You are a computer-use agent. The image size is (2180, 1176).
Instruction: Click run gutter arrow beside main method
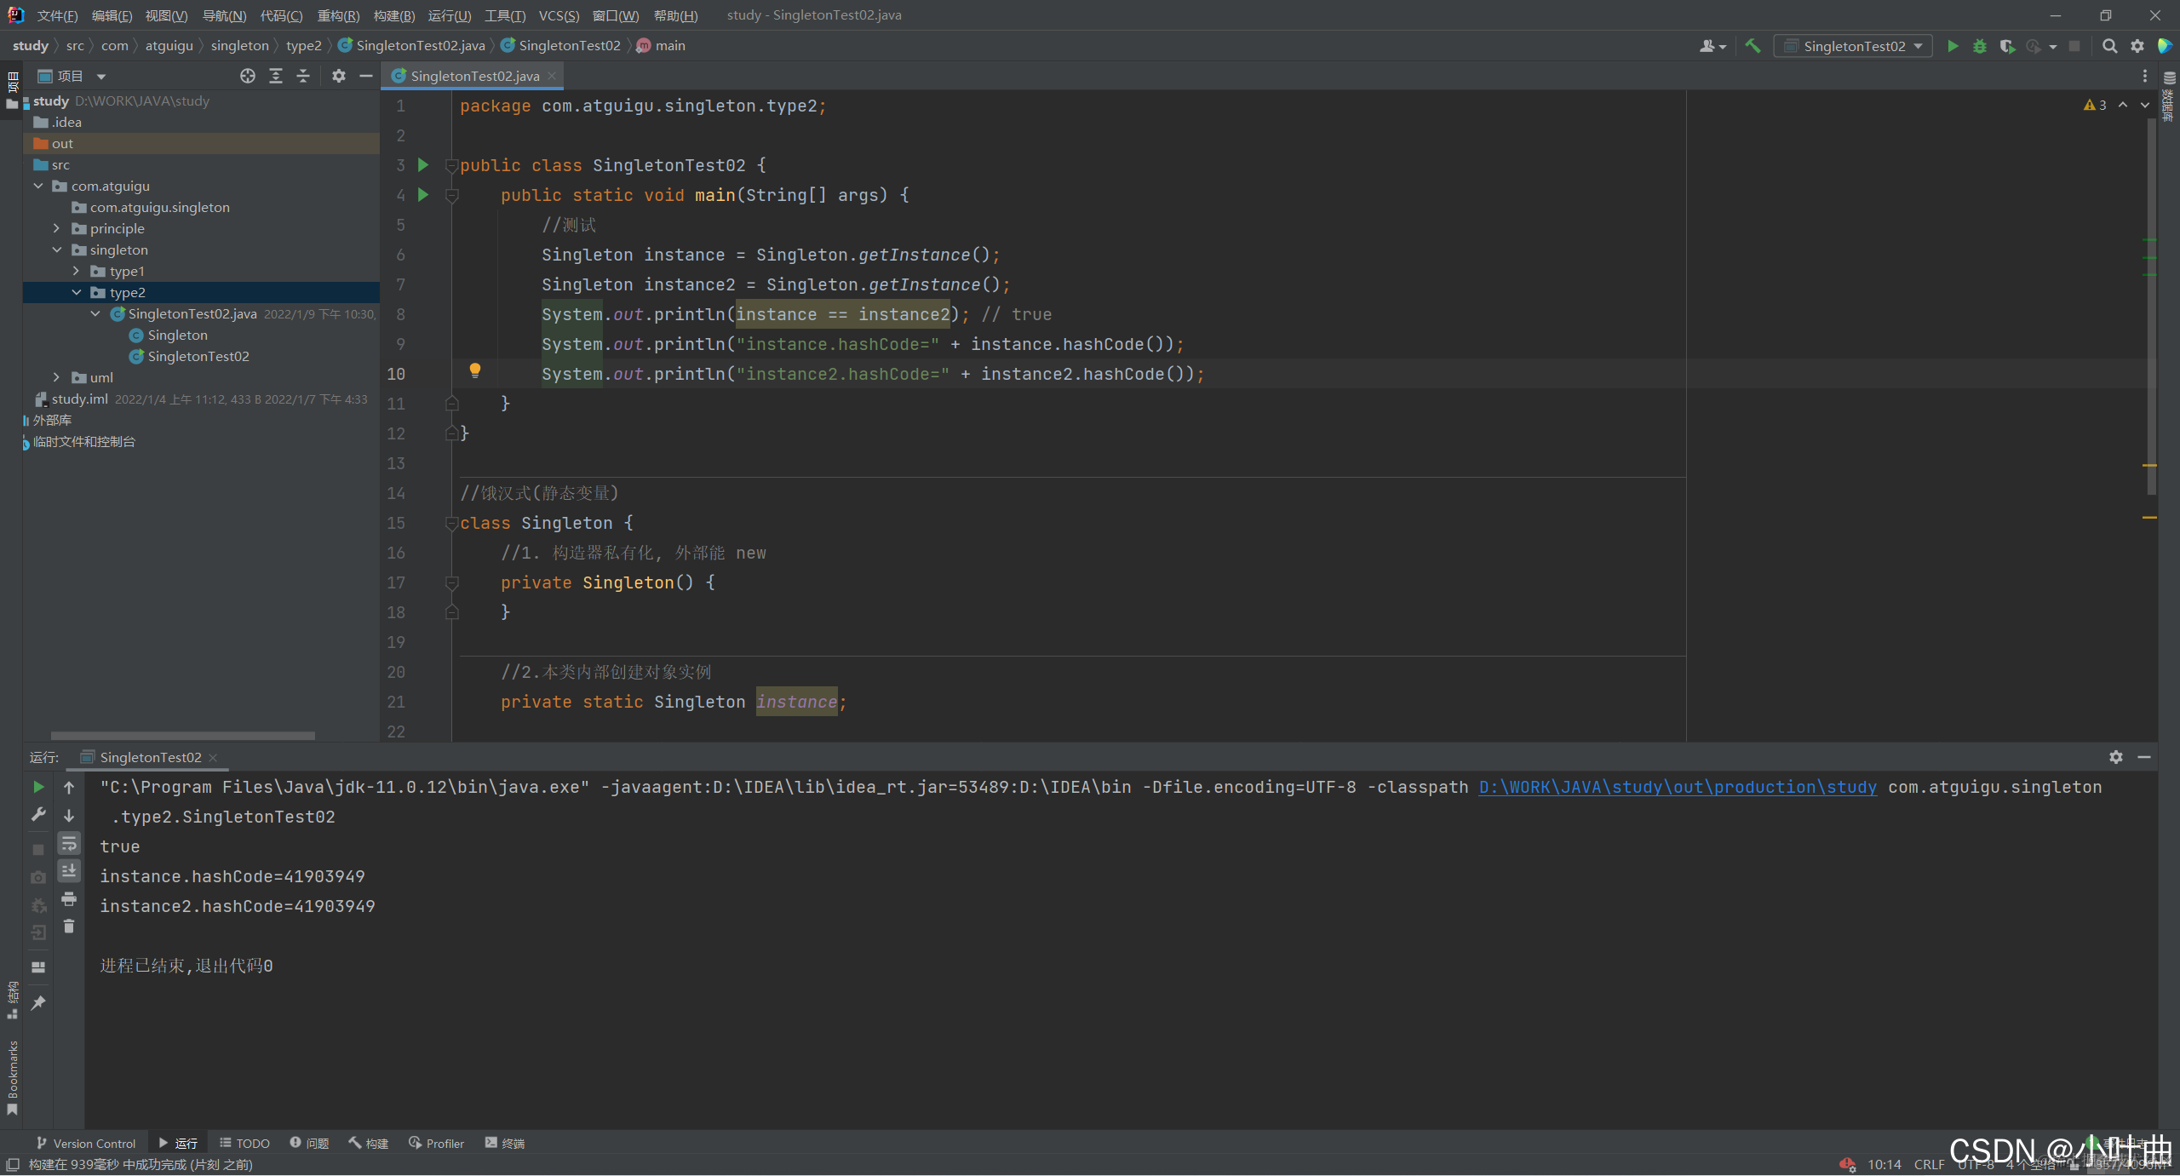pos(423,195)
